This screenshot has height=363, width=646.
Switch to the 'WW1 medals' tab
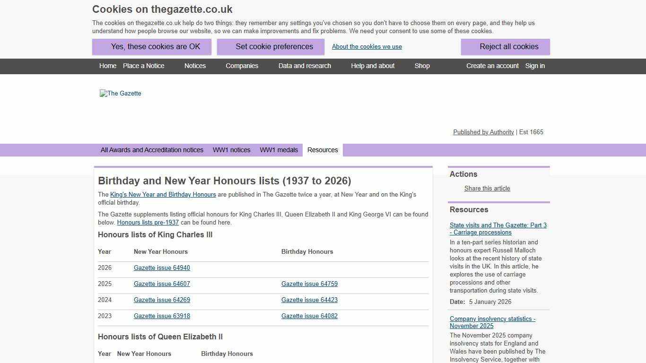[279, 150]
